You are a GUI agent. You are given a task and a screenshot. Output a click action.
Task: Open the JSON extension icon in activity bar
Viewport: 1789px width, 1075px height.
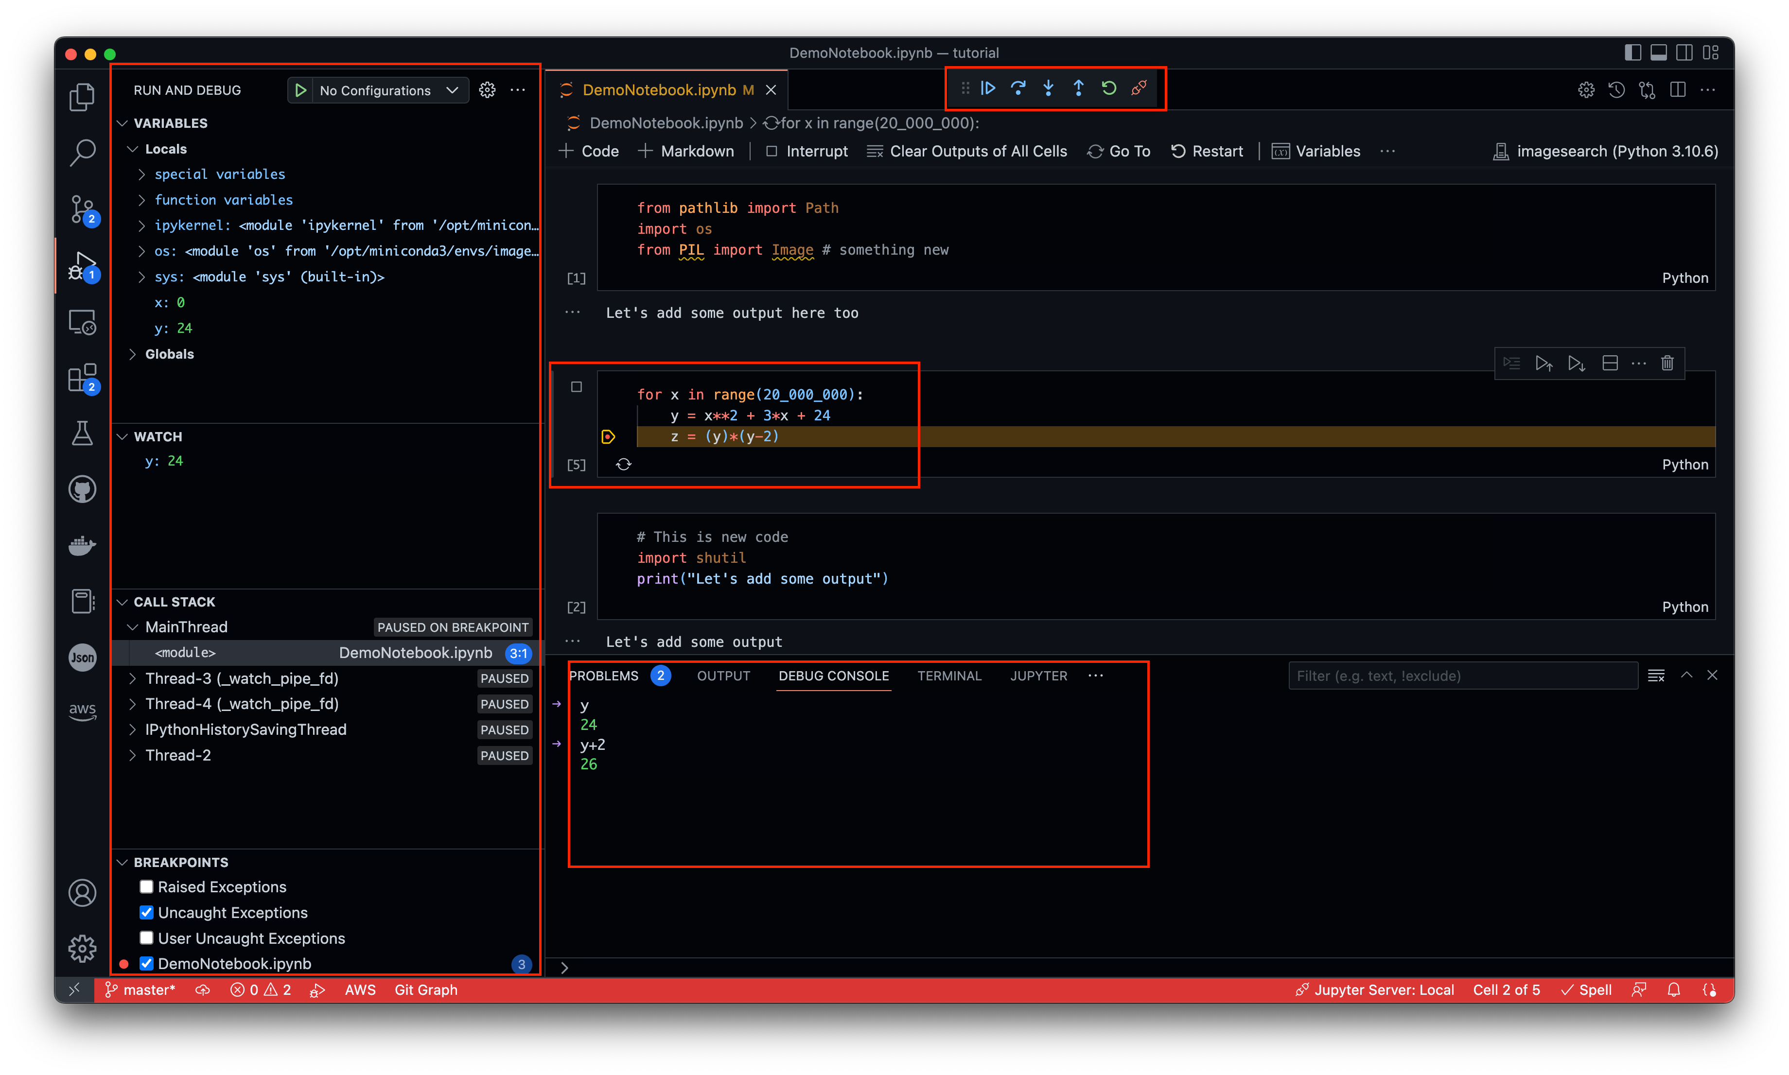click(x=82, y=657)
